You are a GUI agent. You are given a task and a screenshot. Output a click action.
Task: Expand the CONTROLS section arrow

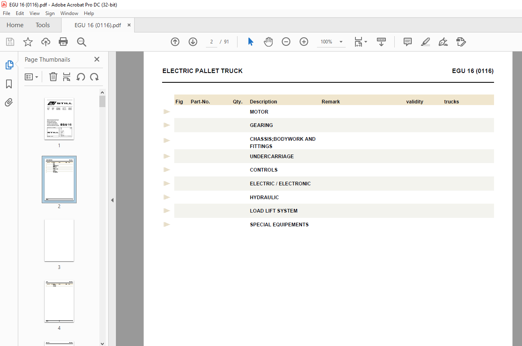[x=167, y=170]
